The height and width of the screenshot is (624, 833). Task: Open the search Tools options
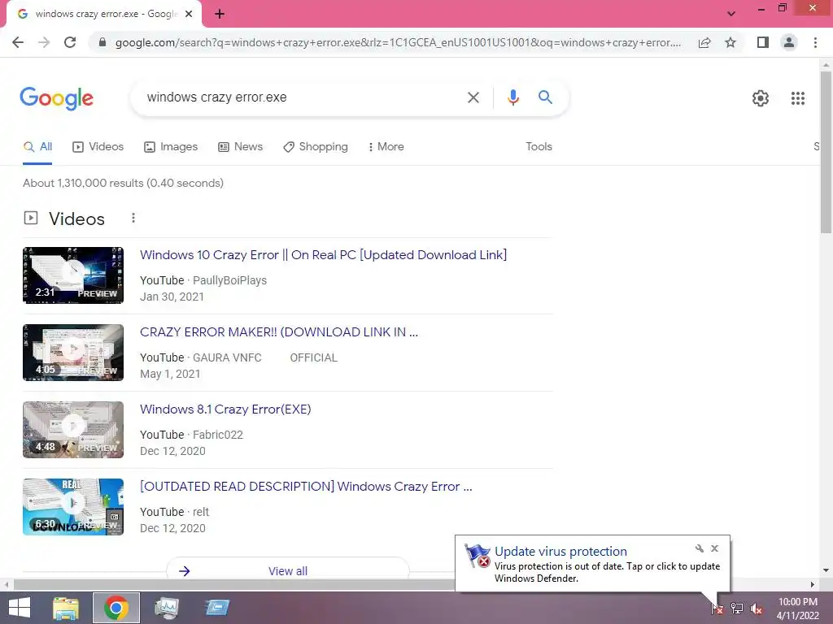pyautogui.click(x=539, y=146)
